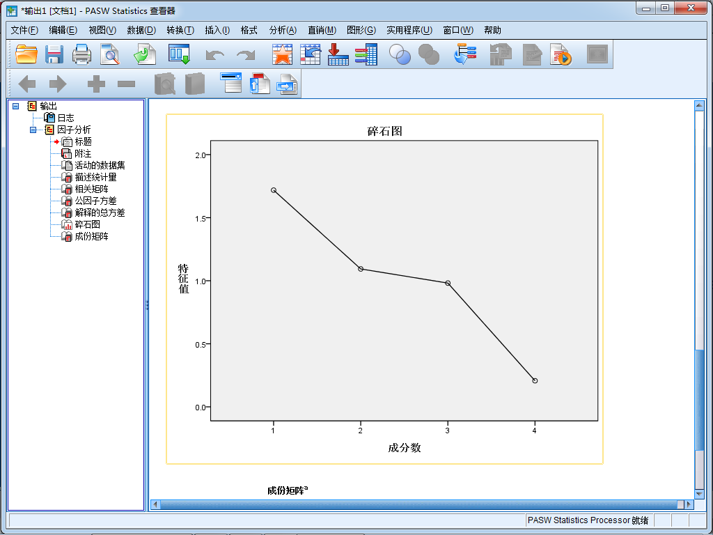Open the 视图(V) menu
This screenshot has height=535, width=713.
point(102,30)
